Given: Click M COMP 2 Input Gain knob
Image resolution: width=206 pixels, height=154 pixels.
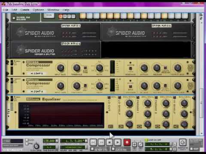Looking at the screenshot, I should pos(61,86).
